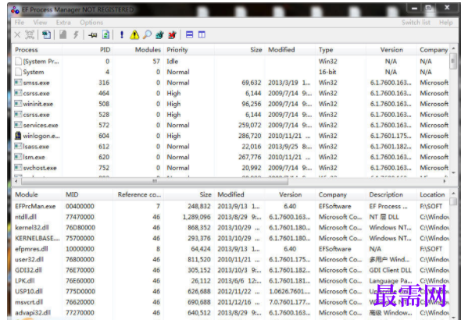
Task: Click the gray page toolbar icon
Action: (x=63, y=35)
